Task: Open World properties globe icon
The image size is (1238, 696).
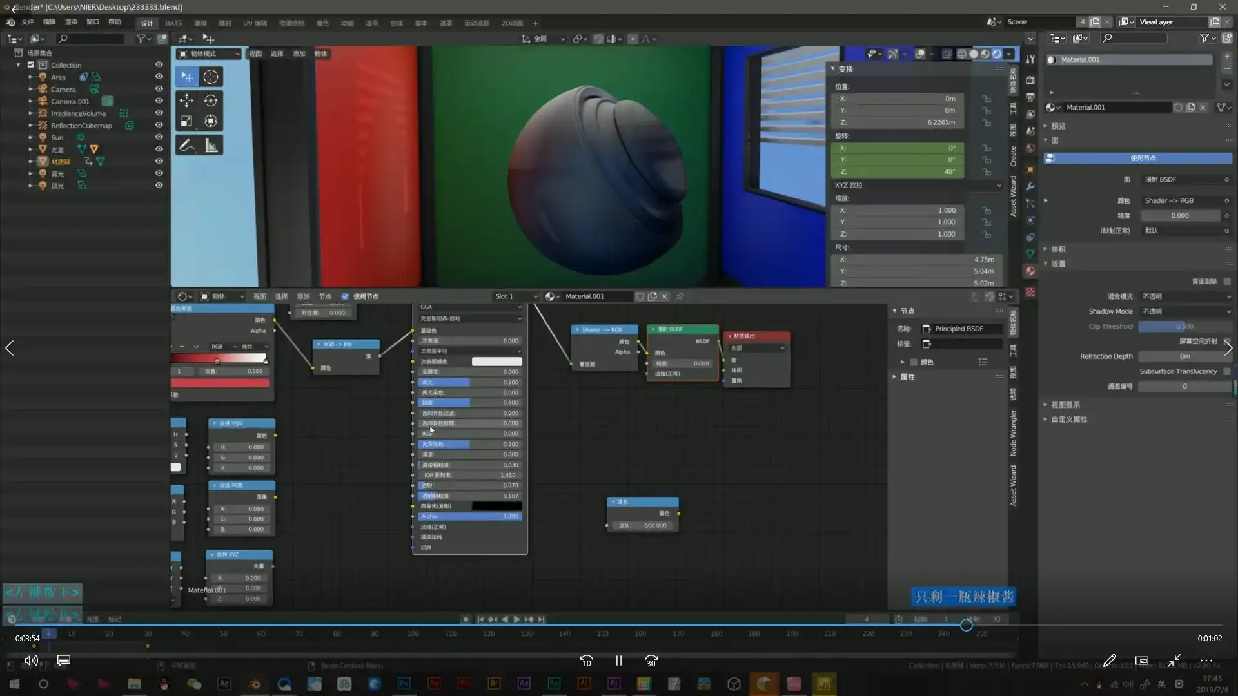Action: point(1030,148)
